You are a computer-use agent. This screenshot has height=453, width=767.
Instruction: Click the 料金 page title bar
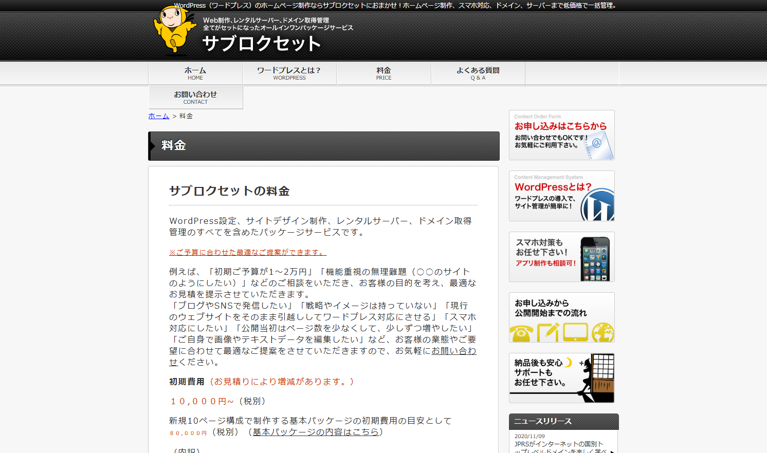click(324, 146)
